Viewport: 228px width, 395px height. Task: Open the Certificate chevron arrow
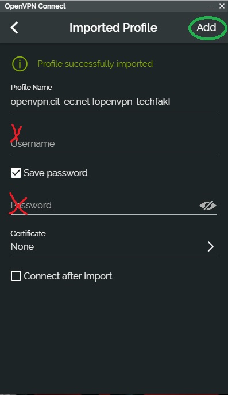[x=210, y=246]
